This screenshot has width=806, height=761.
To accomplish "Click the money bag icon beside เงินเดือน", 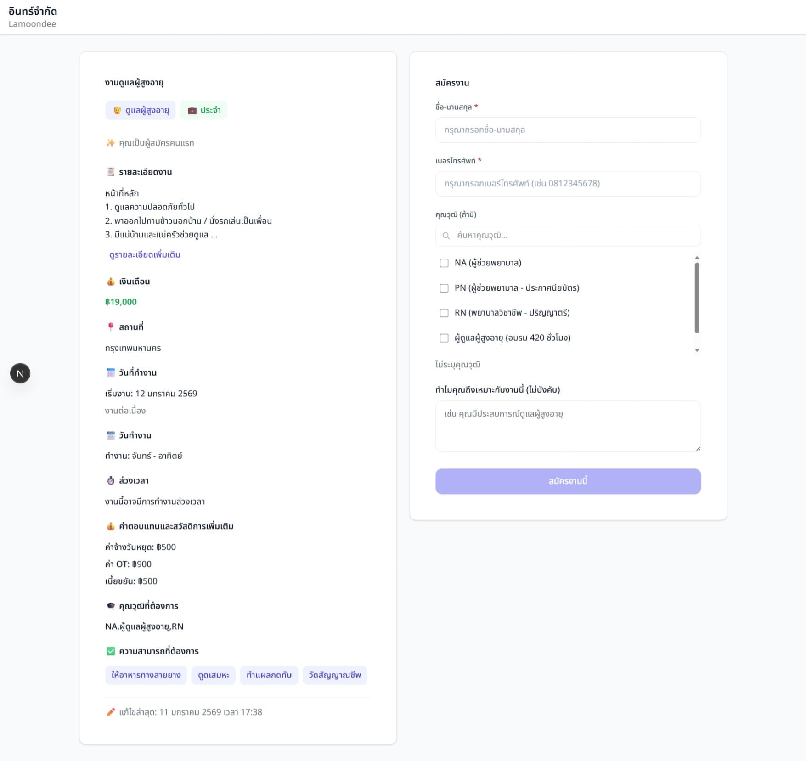I will [111, 282].
